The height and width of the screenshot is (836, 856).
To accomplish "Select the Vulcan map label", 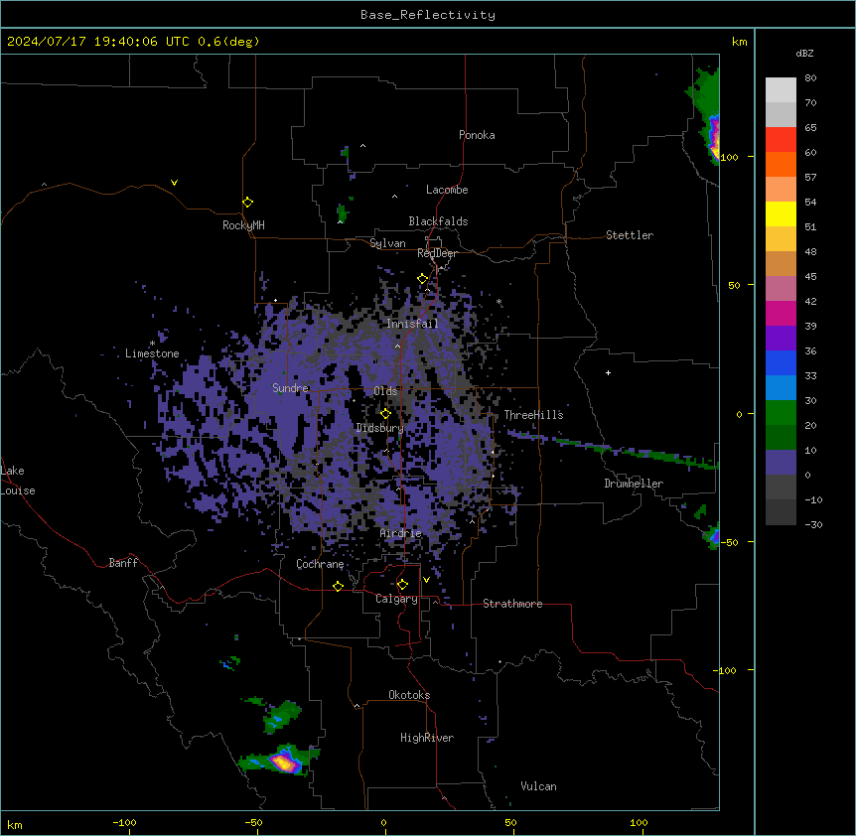I will 539,786.
